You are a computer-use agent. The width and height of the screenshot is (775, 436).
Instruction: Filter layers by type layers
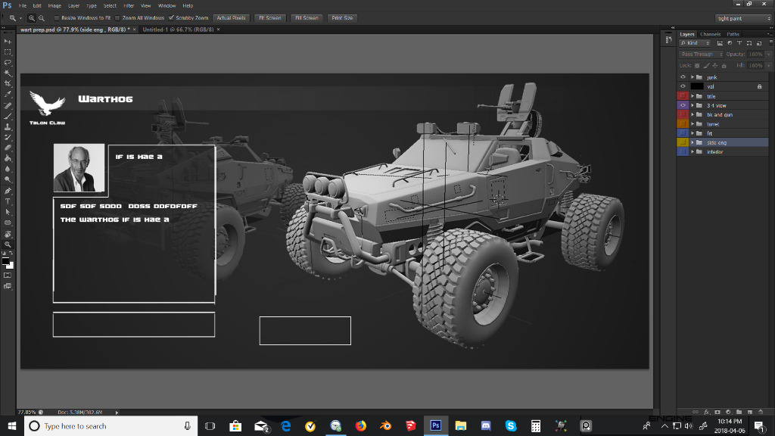tap(739, 43)
